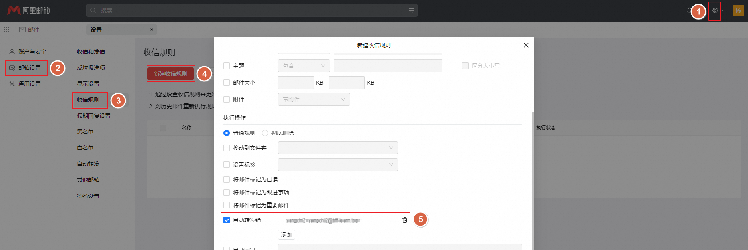Delete the auto-forward address with trash icon
Image resolution: width=748 pixels, height=250 pixels.
(404, 220)
